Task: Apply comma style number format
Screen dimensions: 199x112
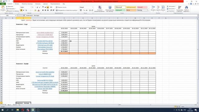Action: pos(86,10)
